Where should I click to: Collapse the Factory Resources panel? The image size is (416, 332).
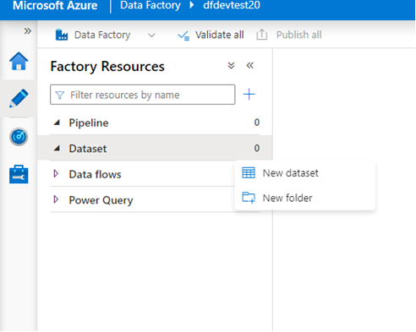pos(250,66)
